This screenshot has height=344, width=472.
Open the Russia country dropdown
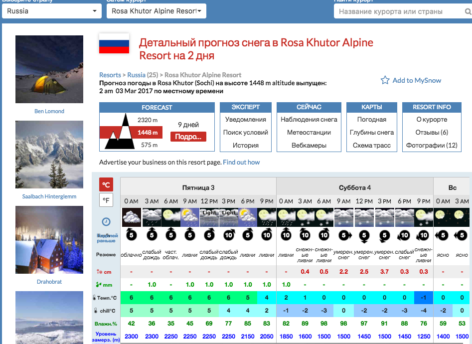[x=52, y=11]
